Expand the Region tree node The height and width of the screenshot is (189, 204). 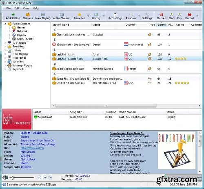10,35
